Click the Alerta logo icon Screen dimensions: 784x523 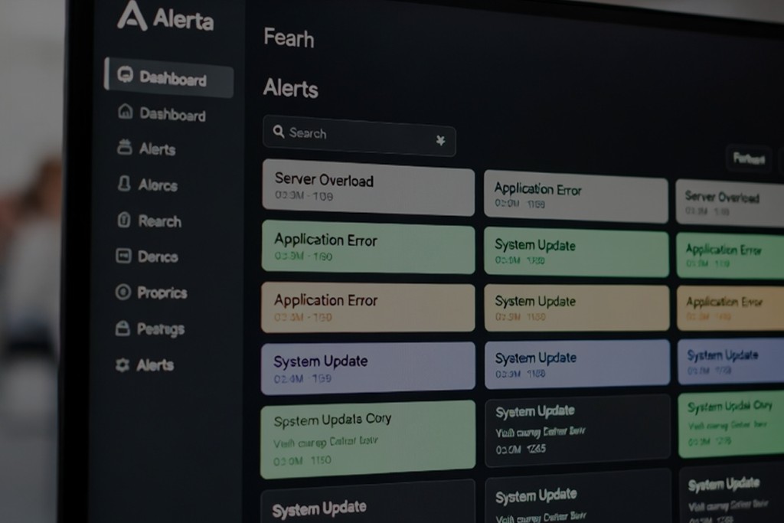(132, 16)
